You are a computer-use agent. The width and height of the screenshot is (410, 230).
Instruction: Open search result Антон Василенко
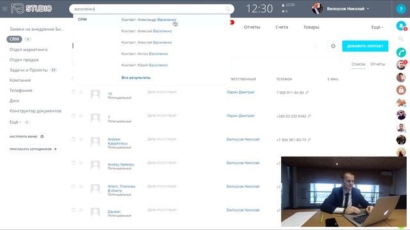click(145, 54)
